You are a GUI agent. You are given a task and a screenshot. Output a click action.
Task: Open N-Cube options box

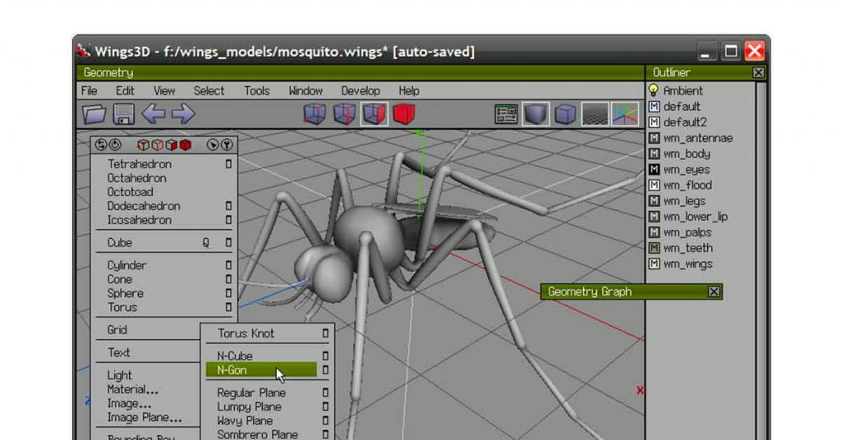point(325,356)
